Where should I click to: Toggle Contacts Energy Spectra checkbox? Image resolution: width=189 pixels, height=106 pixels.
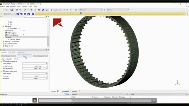point(4,71)
